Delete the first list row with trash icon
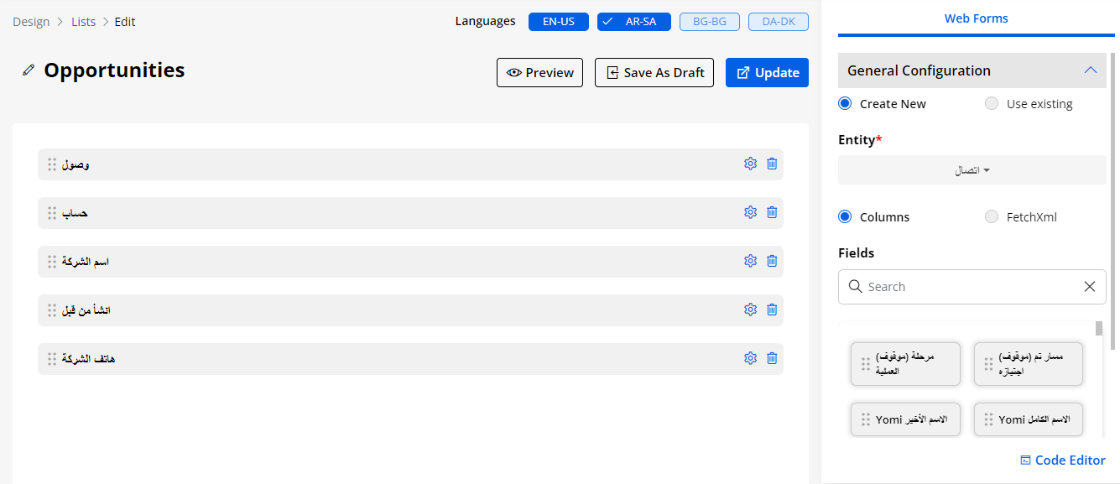The image size is (1120, 484). [x=772, y=164]
